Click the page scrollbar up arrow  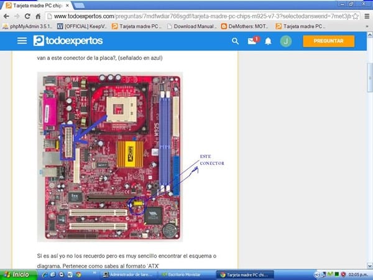pos(370,35)
